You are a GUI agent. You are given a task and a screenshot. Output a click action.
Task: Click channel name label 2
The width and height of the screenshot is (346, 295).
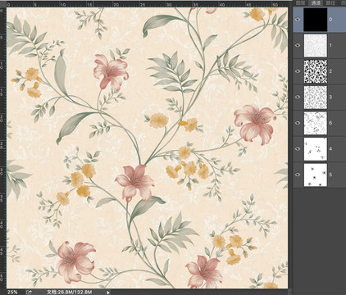(330, 71)
